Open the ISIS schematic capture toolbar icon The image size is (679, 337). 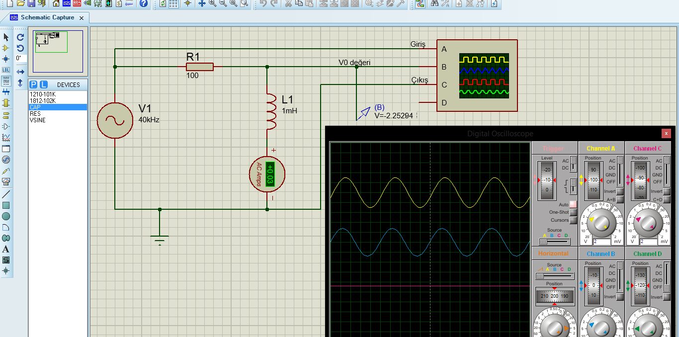(x=67, y=3)
